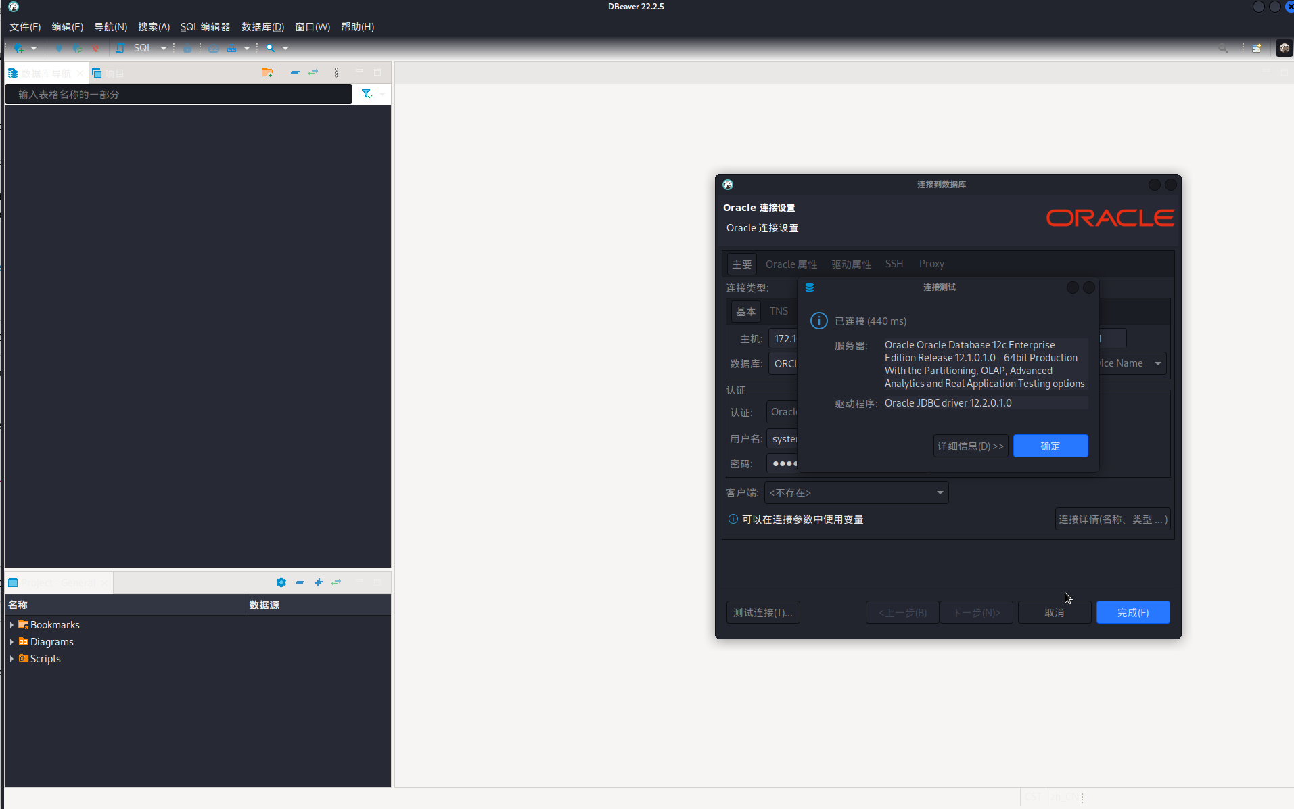Click 确定 in the connection test dialog
This screenshot has width=1294, height=809.
click(1050, 446)
